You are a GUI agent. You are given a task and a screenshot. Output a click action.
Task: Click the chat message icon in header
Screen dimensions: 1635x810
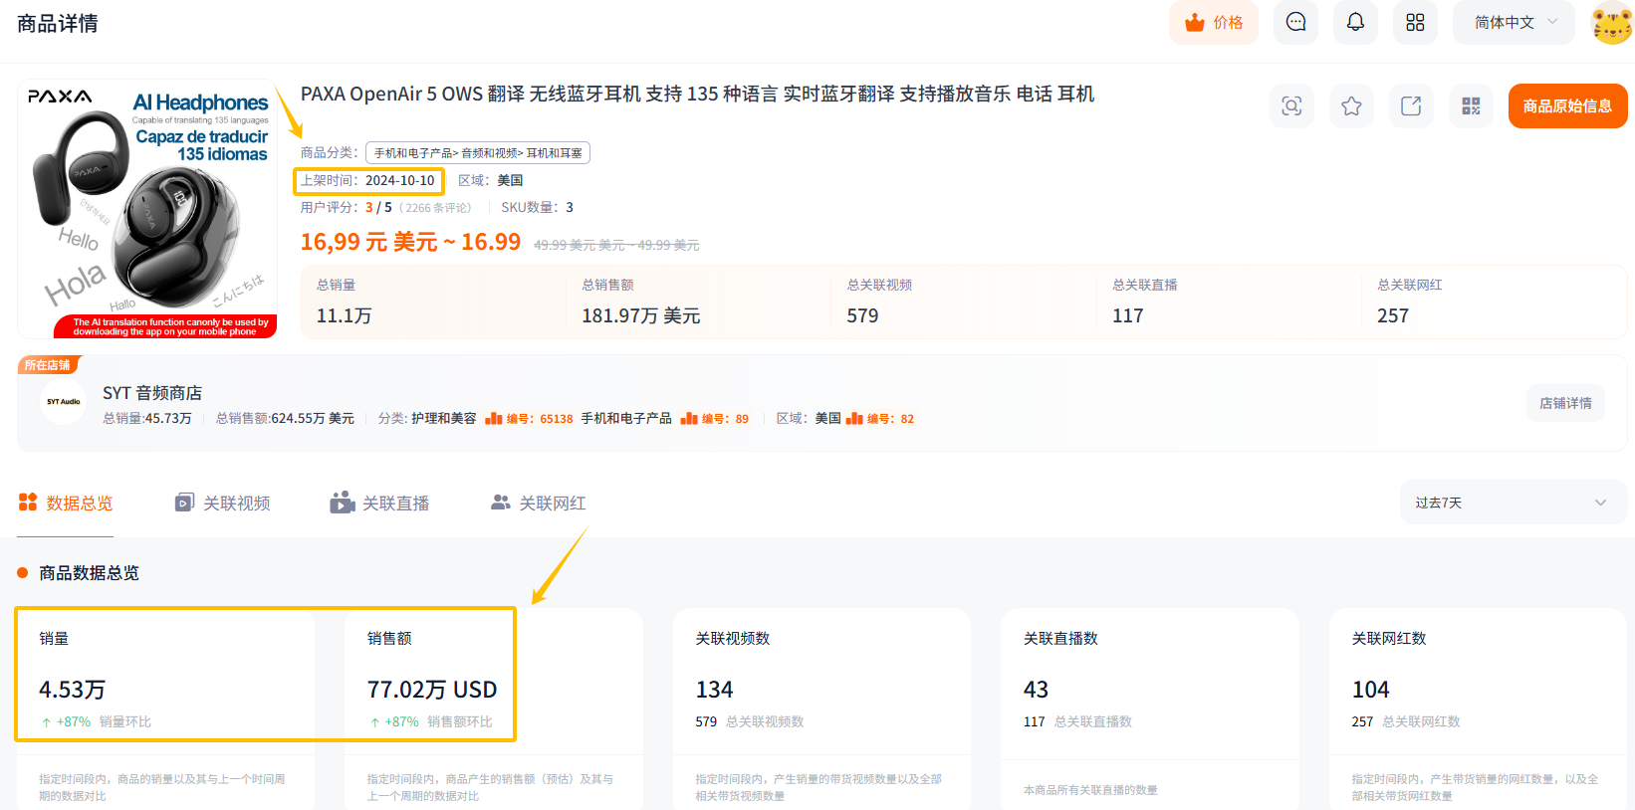(x=1295, y=22)
